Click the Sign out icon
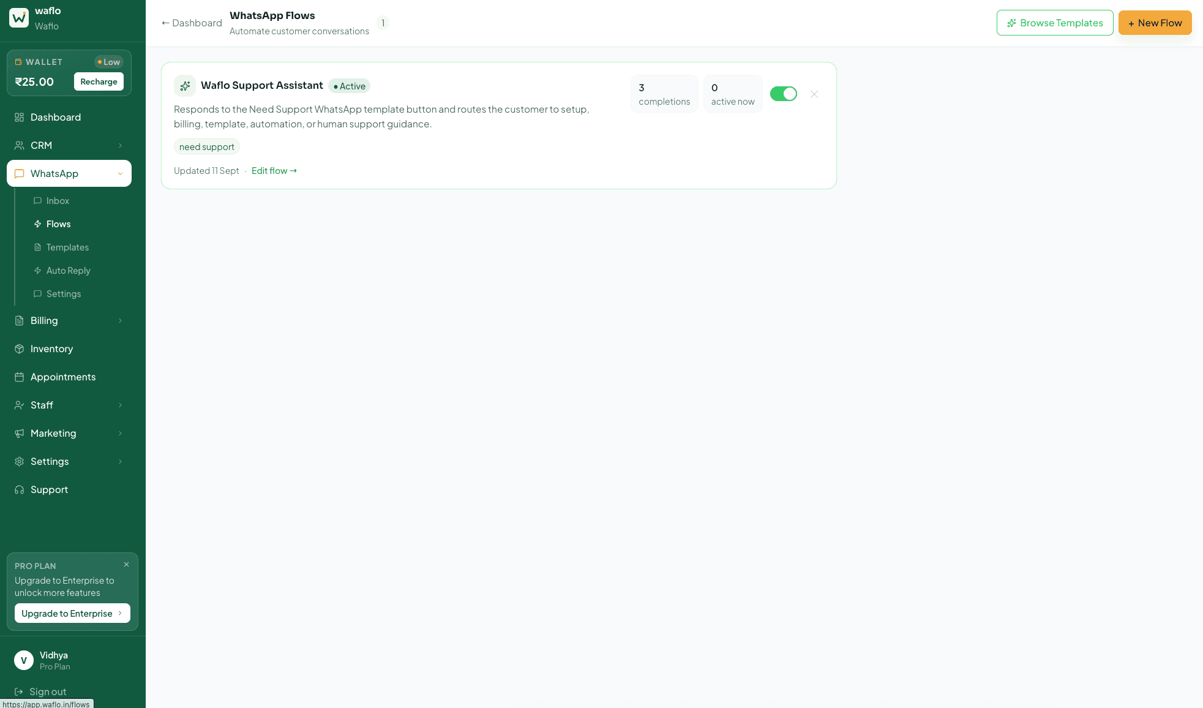Image resolution: width=1203 pixels, height=708 pixels. pyautogui.click(x=19, y=691)
